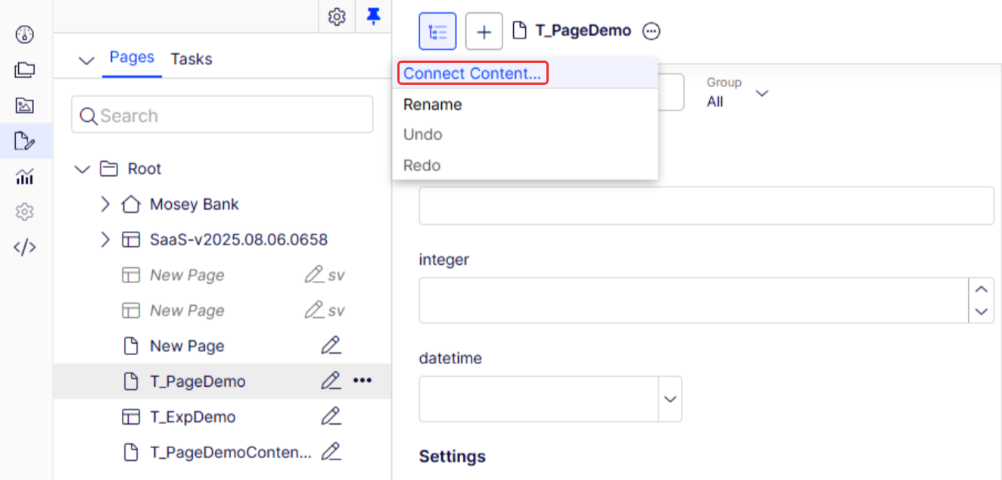Image resolution: width=1002 pixels, height=480 pixels.
Task: Click inside the Search field
Action: point(222,114)
